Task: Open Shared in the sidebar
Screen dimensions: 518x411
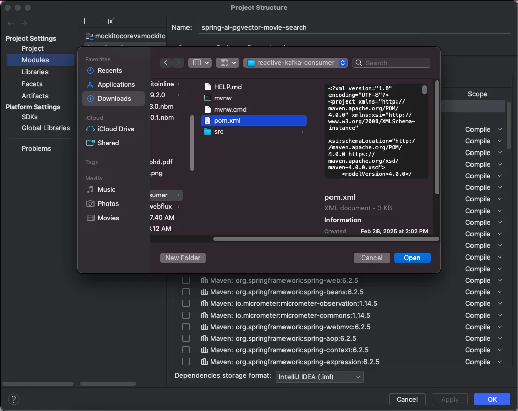Action: (113, 143)
